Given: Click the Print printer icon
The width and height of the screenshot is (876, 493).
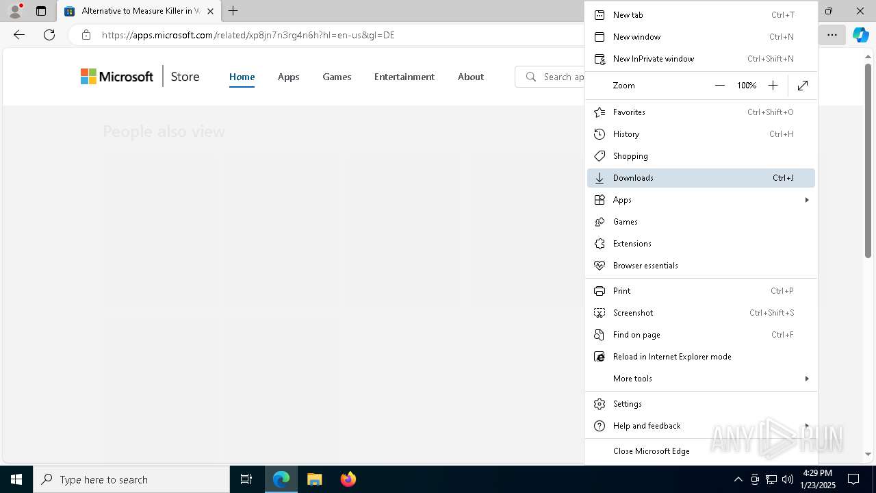Looking at the screenshot, I should pos(600,290).
